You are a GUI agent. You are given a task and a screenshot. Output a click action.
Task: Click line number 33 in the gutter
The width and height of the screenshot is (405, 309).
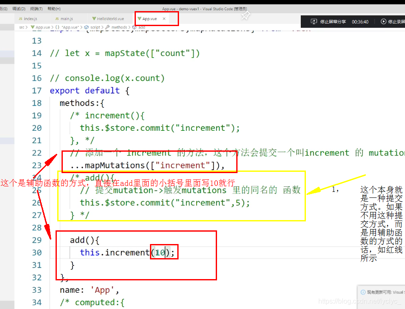click(37, 290)
